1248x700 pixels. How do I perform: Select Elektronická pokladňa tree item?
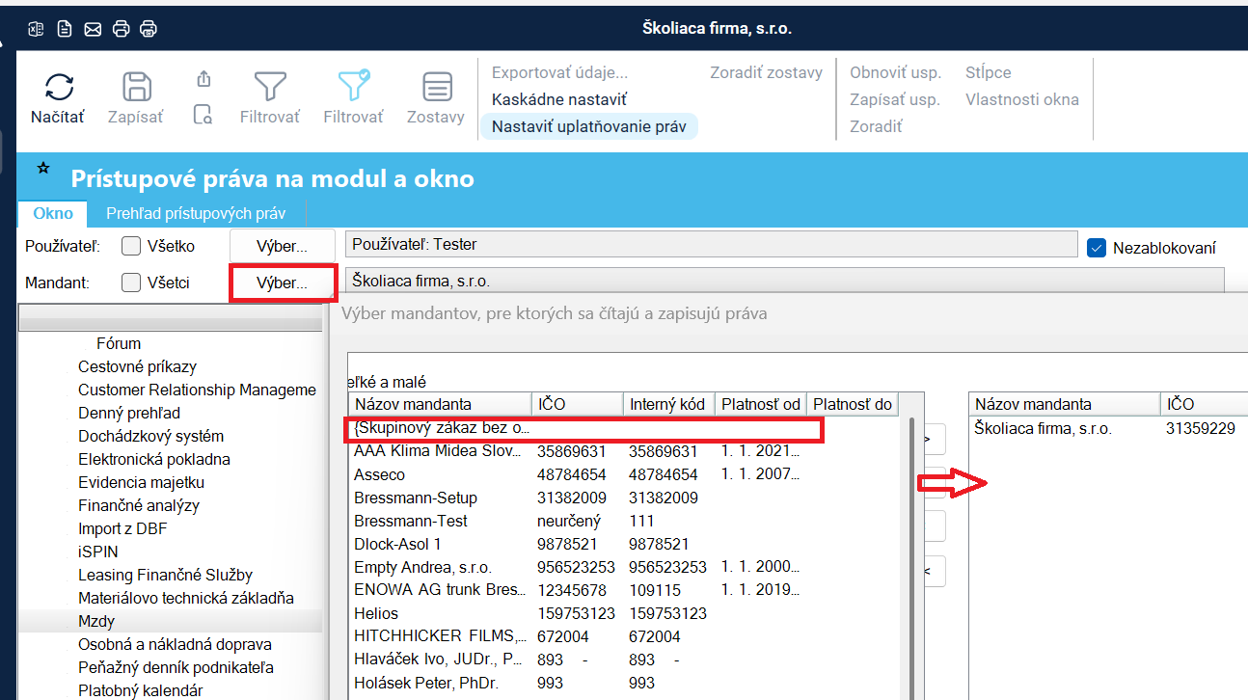(x=154, y=459)
